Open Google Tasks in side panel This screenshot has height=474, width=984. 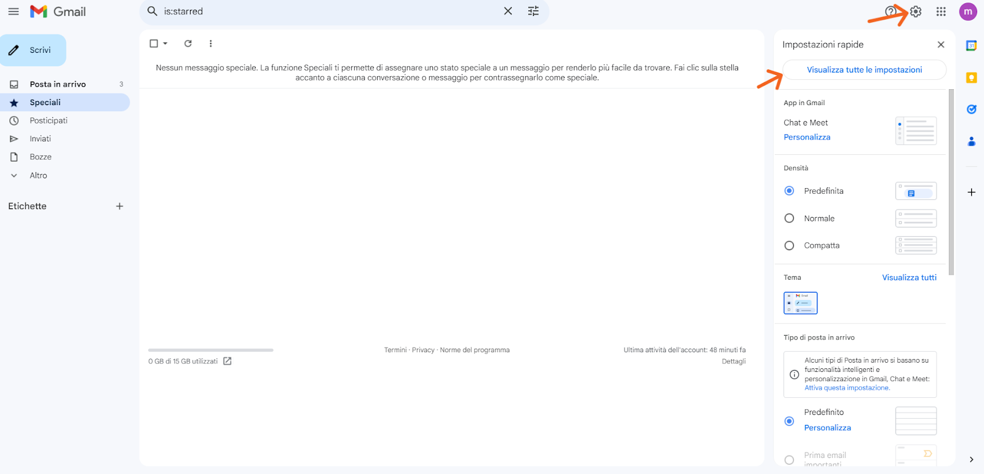pyautogui.click(x=972, y=109)
